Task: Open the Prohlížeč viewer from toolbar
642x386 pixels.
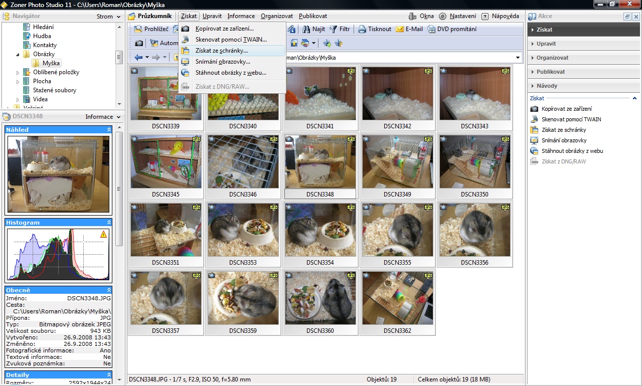Action: click(151, 29)
